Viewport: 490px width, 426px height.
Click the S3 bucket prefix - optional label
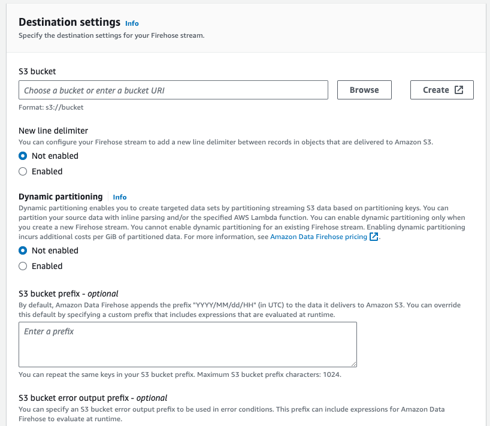click(x=68, y=294)
